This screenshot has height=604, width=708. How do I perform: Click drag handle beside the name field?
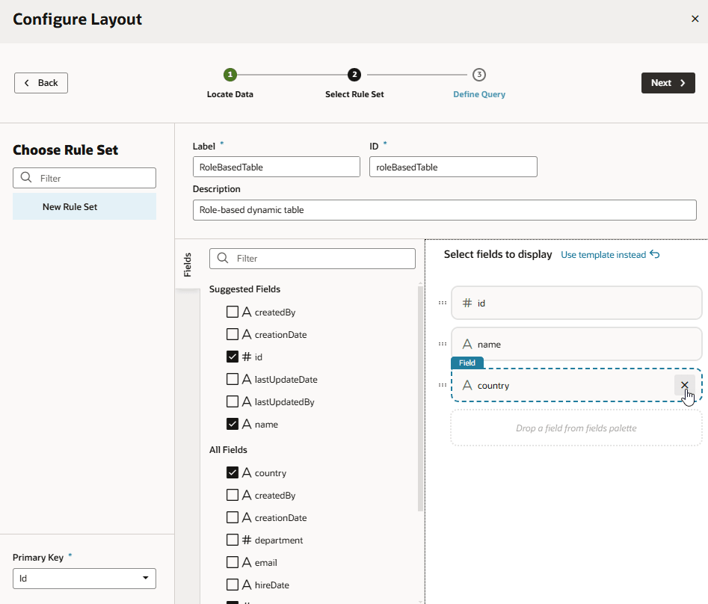click(x=443, y=344)
